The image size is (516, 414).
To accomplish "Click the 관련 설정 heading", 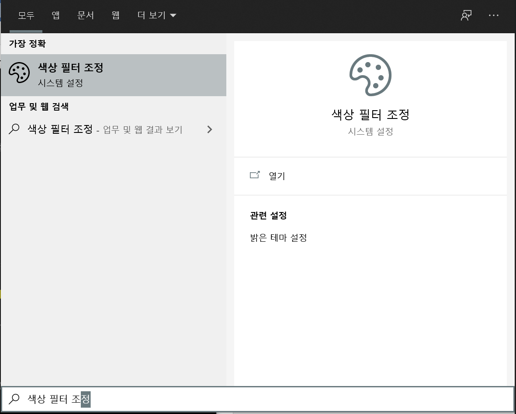I will 268,216.
